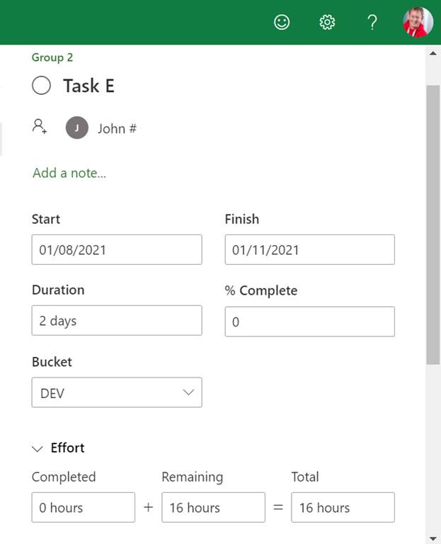
Task: Click the Task E title text
Action: 88,86
